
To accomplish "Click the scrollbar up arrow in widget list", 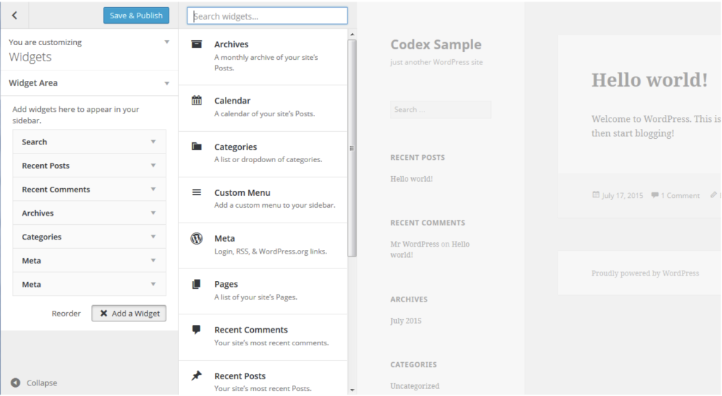I will click(x=353, y=34).
